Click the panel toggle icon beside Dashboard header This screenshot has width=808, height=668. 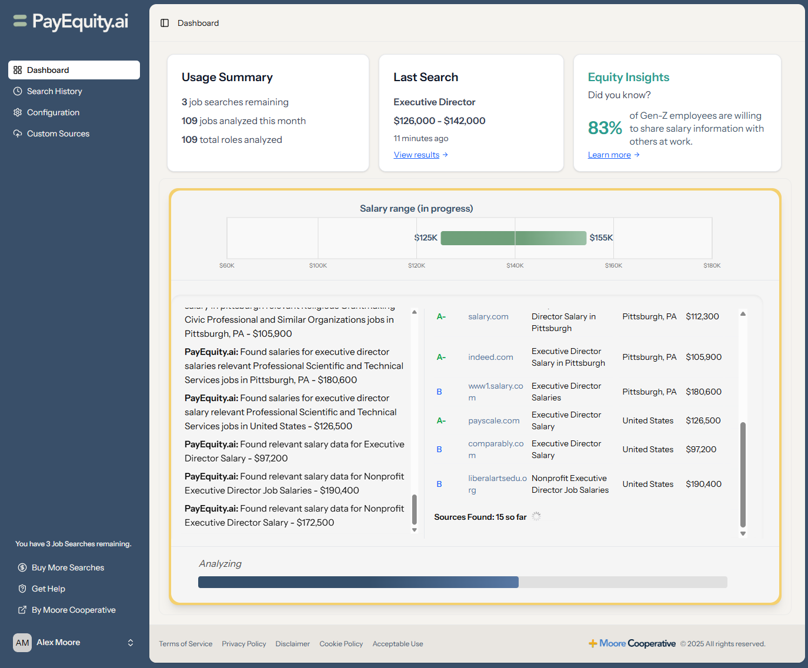pos(165,23)
